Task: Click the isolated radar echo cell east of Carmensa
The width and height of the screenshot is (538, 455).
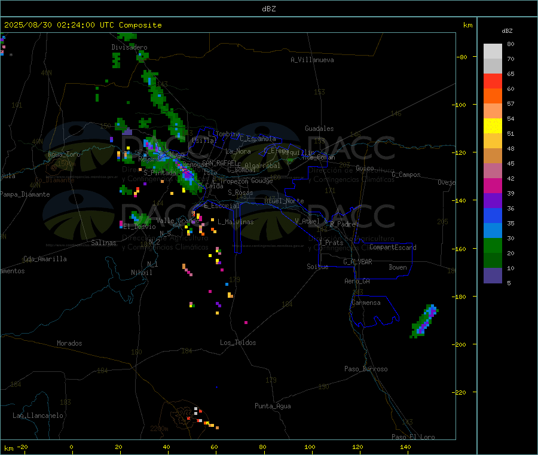Action: [424, 321]
